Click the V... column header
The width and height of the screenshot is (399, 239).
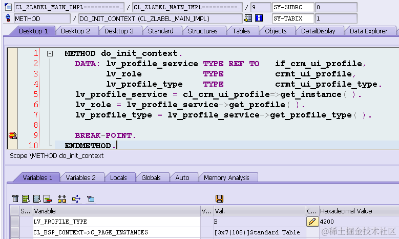(207, 211)
